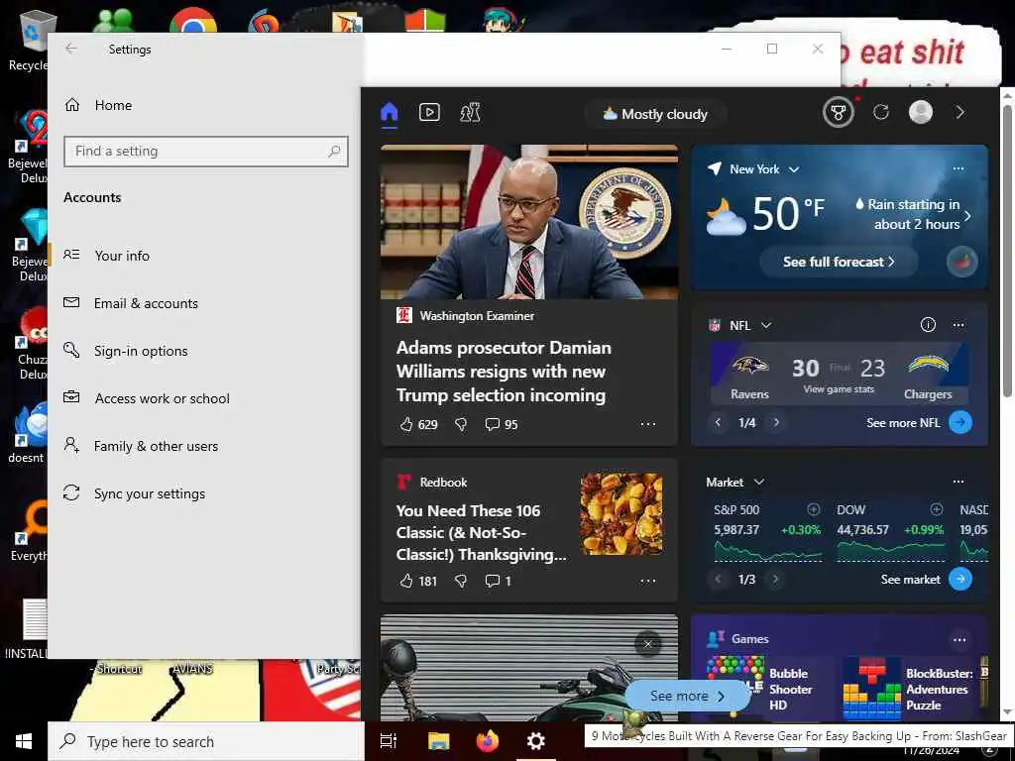
Task: Refresh the news feed
Action: (x=880, y=113)
